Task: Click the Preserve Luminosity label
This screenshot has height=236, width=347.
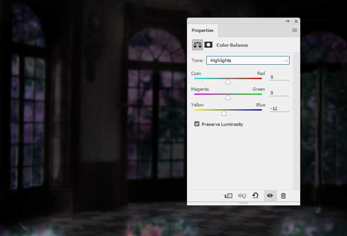Action: [x=222, y=124]
